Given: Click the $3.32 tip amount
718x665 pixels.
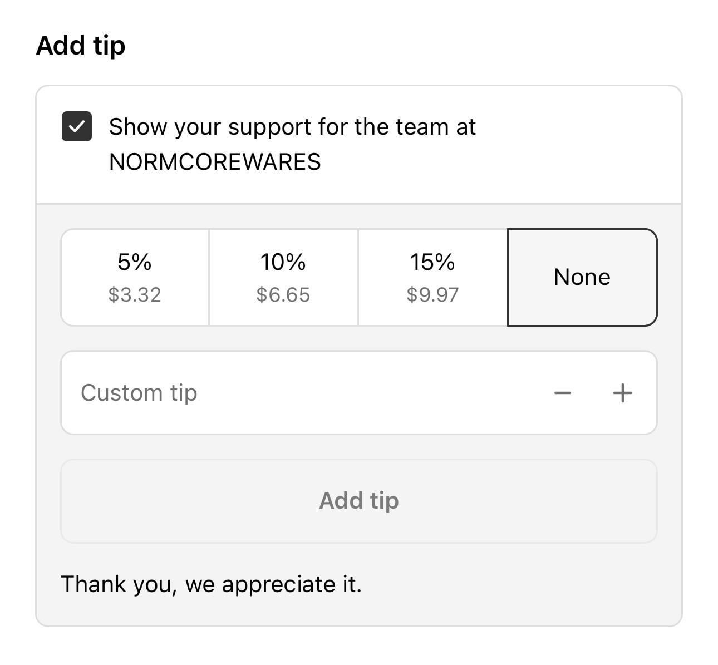Looking at the screenshot, I should (x=135, y=294).
